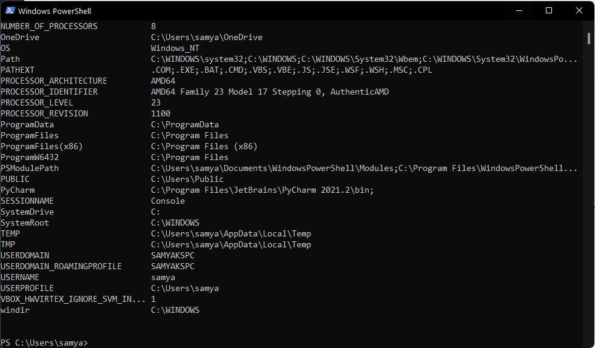This screenshot has width=595, height=348.
Task: Click the SESSIONNAME value Console
Action: click(168, 201)
